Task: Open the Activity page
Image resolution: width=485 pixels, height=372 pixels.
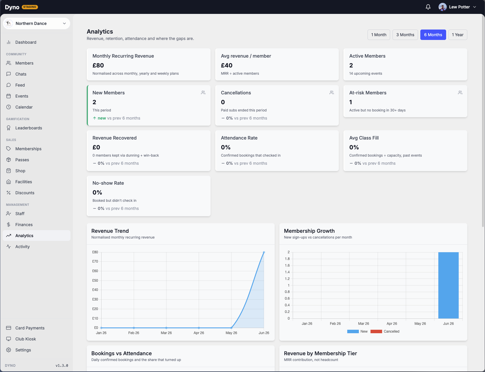Action: (37, 247)
